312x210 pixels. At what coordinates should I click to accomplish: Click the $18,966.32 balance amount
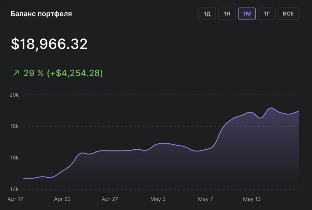49,44
